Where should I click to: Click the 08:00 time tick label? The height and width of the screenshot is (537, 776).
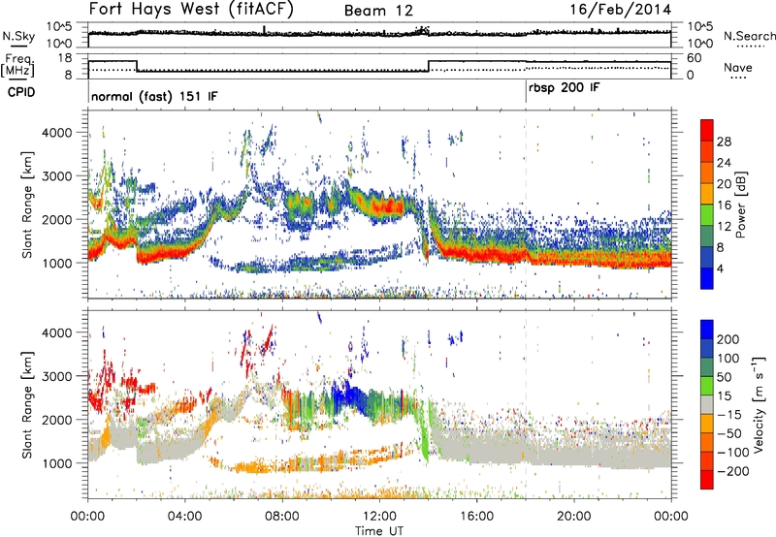pyautogui.click(x=282, y=517)
